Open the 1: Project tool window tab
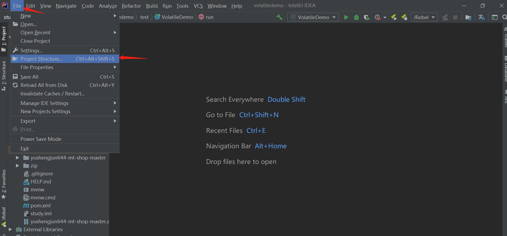The width and height of the screenshot is (507, 236). coord(4,39)
